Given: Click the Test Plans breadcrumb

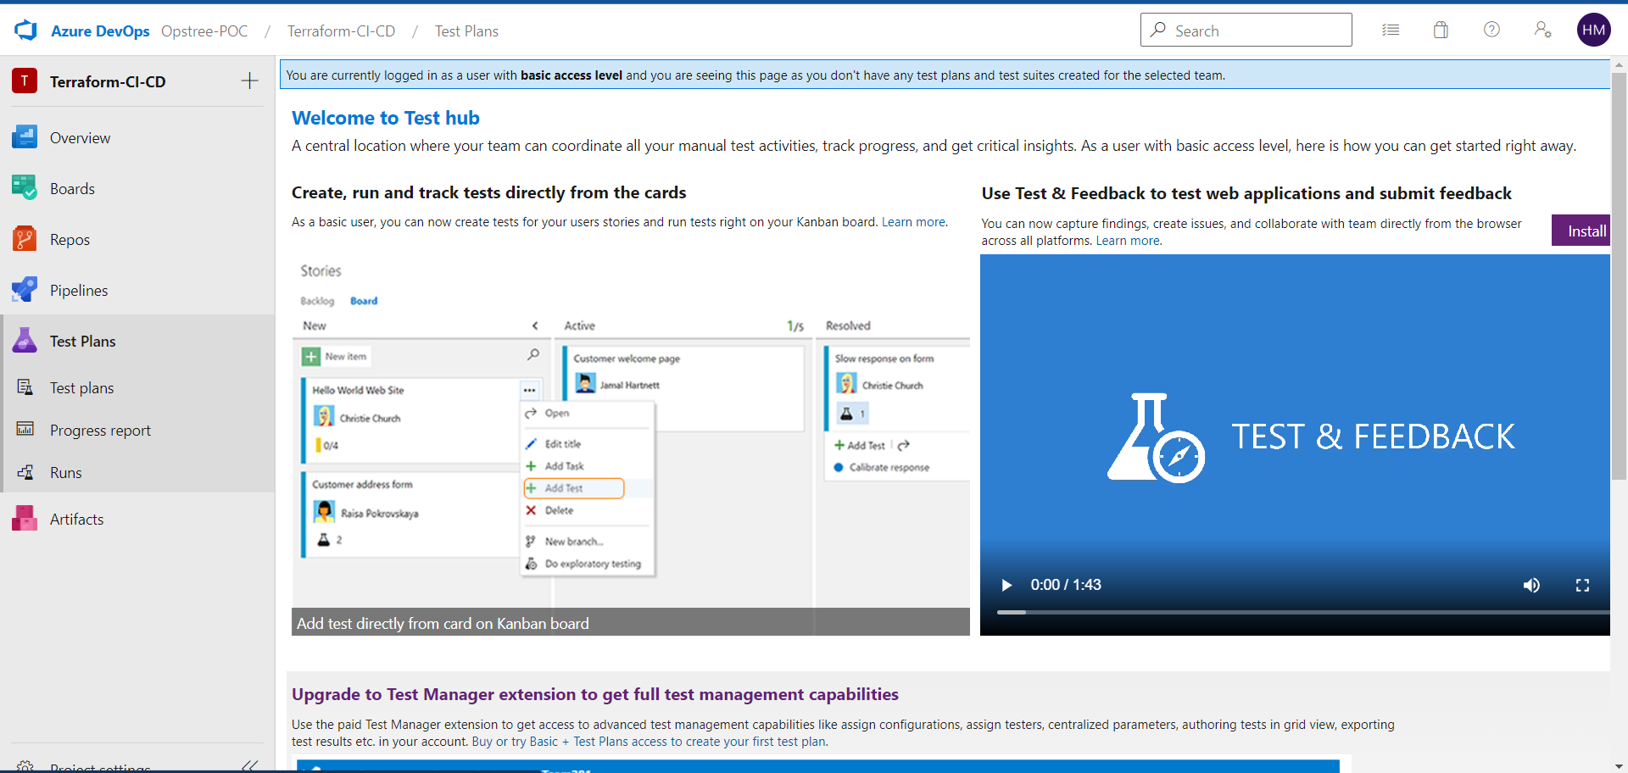Looking at the screenshot, I should point(466,31).
